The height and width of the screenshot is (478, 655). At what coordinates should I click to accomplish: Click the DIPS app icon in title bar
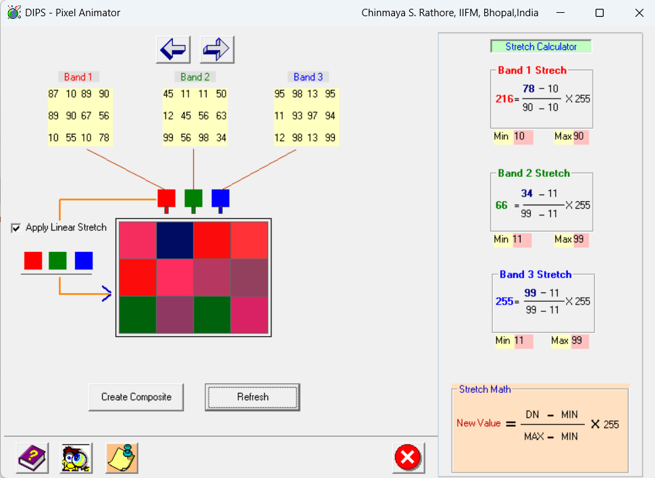click(x=14, y=12)
